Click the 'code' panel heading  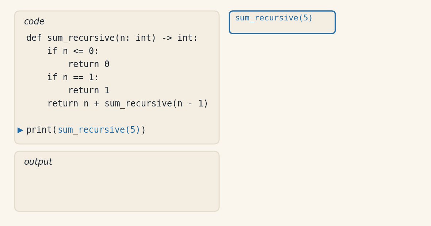tap(34, 22)
